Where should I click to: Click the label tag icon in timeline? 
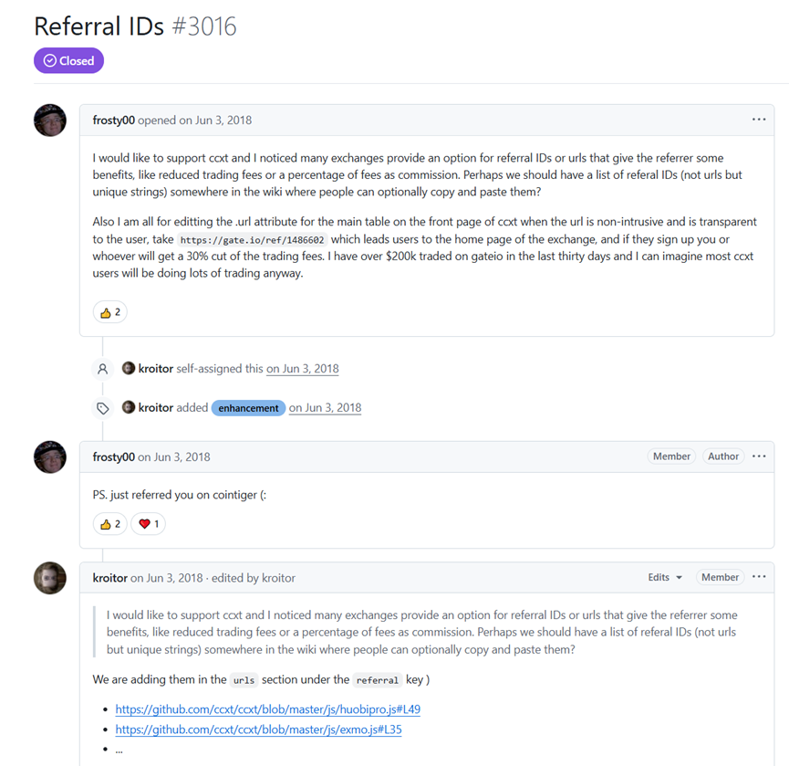(x=103, y=408)
